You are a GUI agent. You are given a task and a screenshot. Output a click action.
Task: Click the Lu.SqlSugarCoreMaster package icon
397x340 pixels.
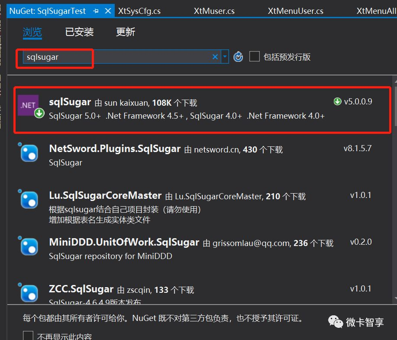click(29, 199)
